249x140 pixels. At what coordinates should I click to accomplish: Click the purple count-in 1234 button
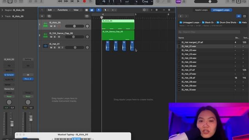(x=178, y=1)
